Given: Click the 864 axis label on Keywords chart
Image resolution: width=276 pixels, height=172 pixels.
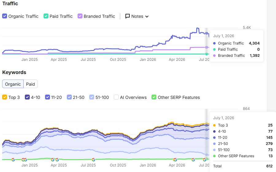Looking at the screenshot, I should 246,108.
